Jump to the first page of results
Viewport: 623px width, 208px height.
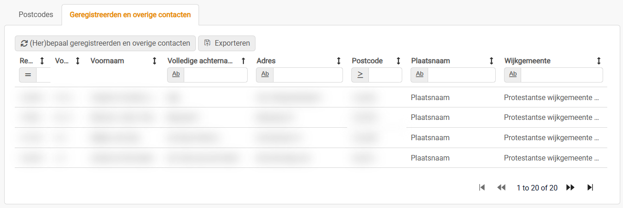(482, 187)
